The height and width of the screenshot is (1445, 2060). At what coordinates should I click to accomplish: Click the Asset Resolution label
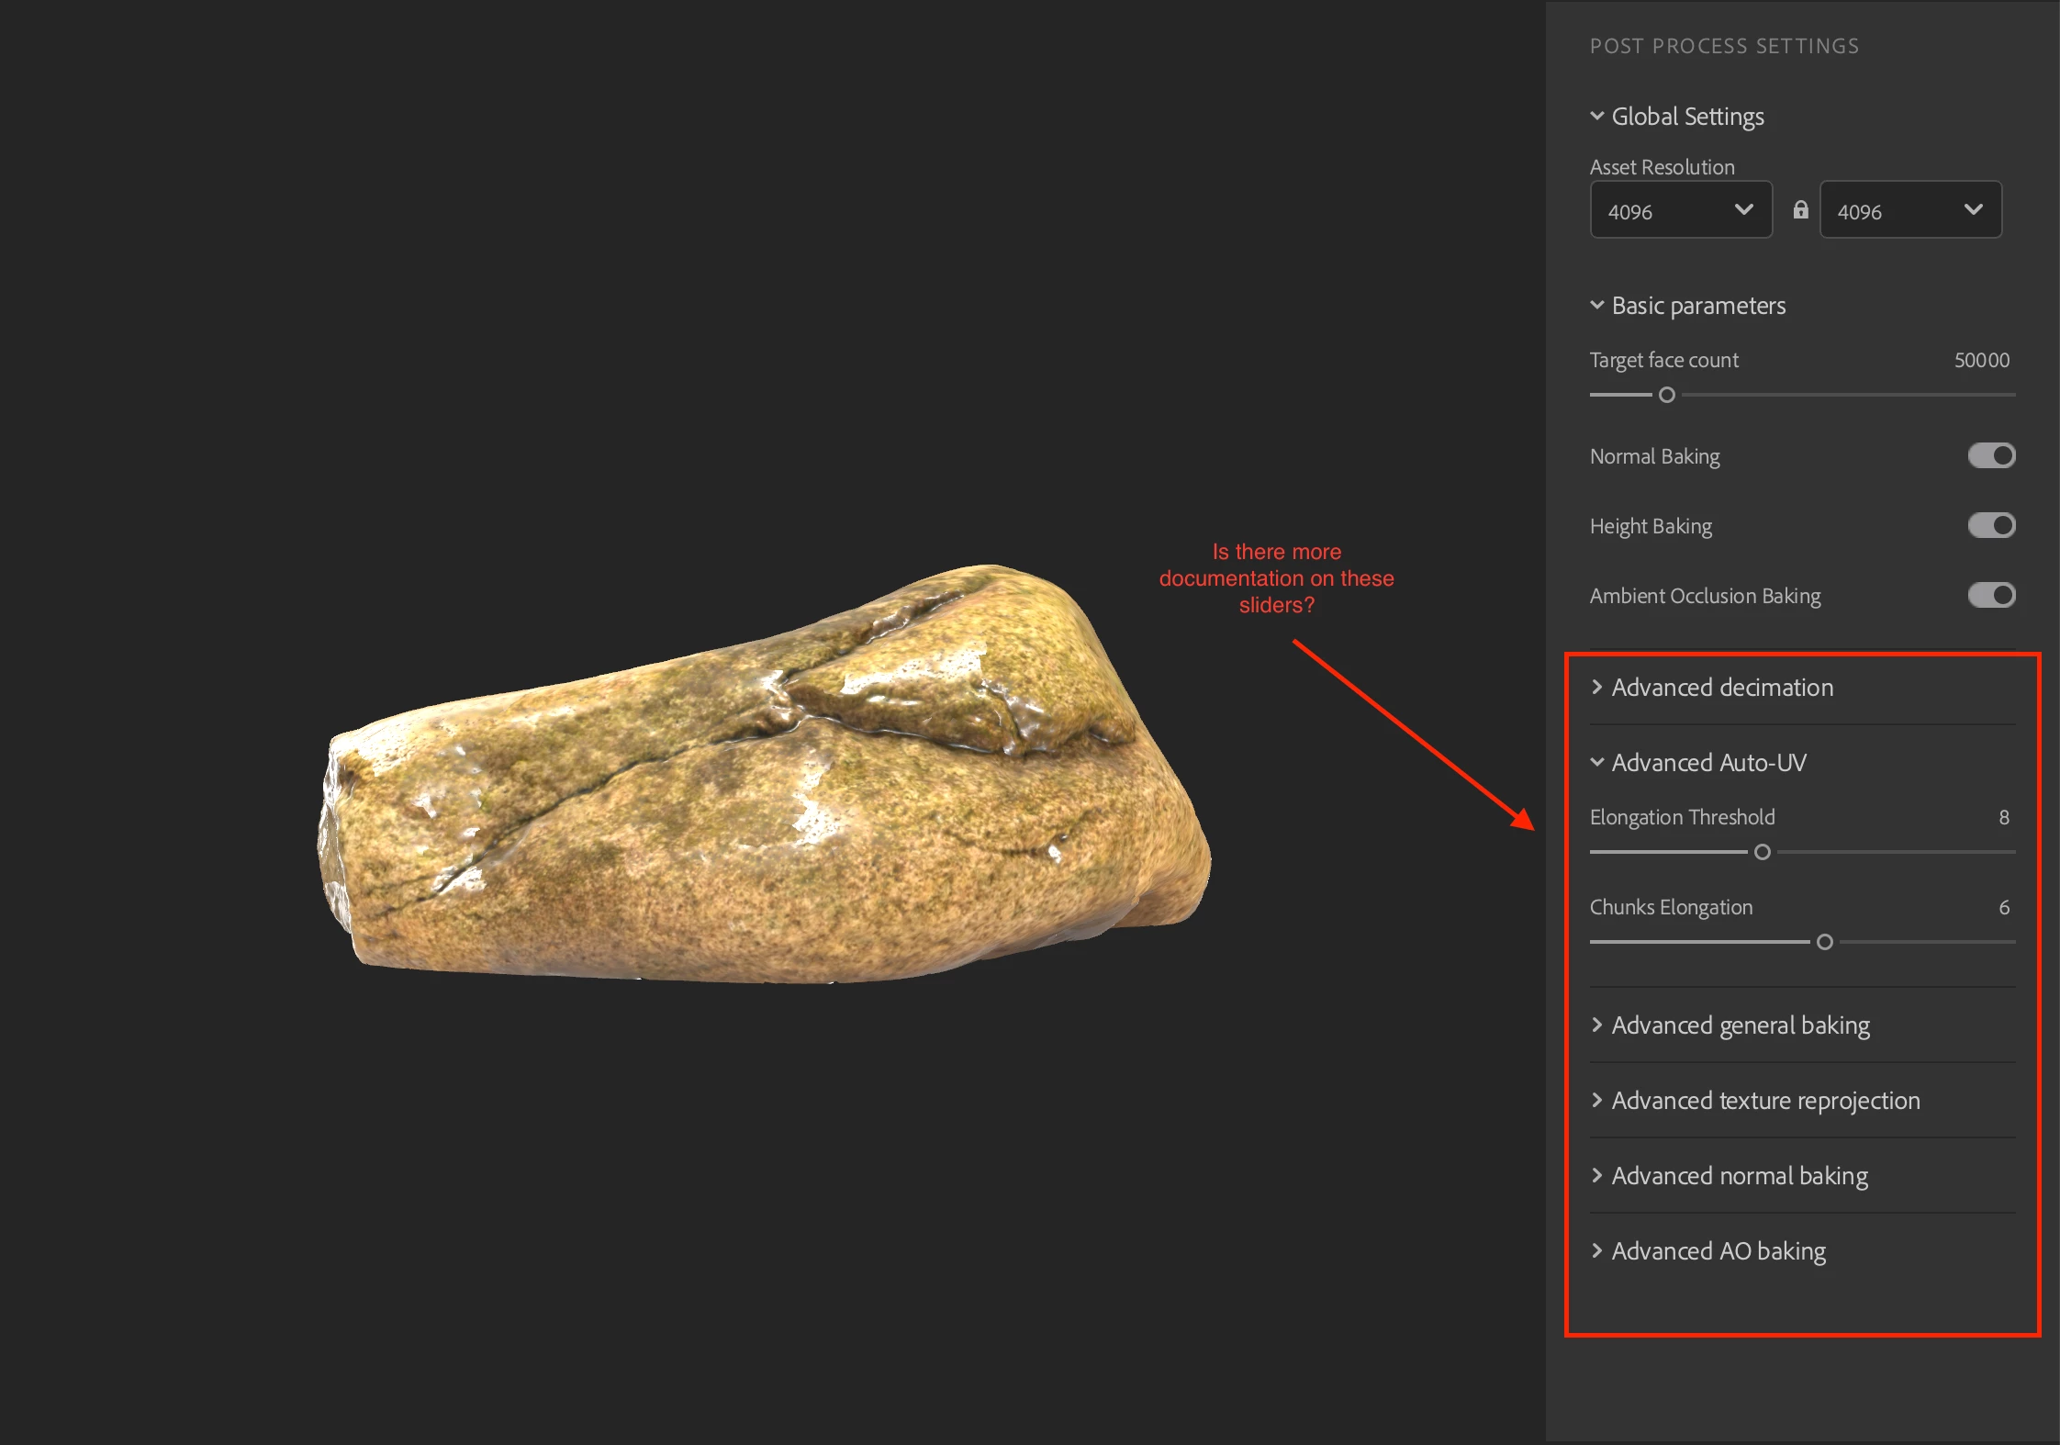(1663, 167)
